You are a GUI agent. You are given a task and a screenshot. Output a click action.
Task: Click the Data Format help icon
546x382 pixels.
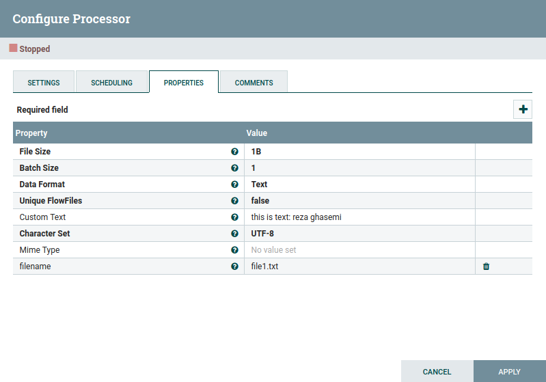click(234, 185)
